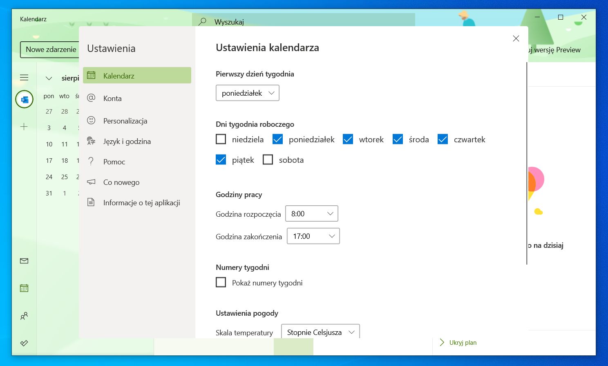Image resolution: width=608 pixels, height=366 pixels.
Task: Check Pokaż numery tygodni
Action: pyautogui.click(x=221, y=282)
